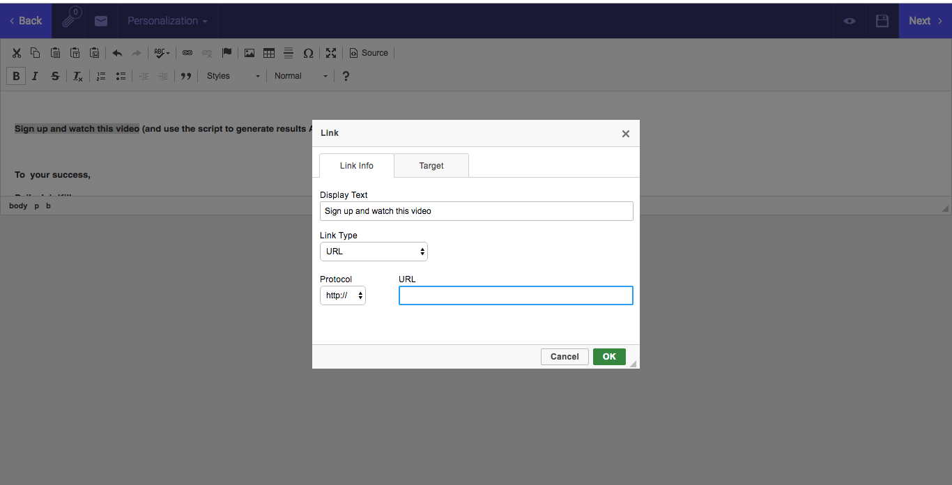The image size is (952, 485).
Task: Click the Insert Image icon
Action: [249, 53]
